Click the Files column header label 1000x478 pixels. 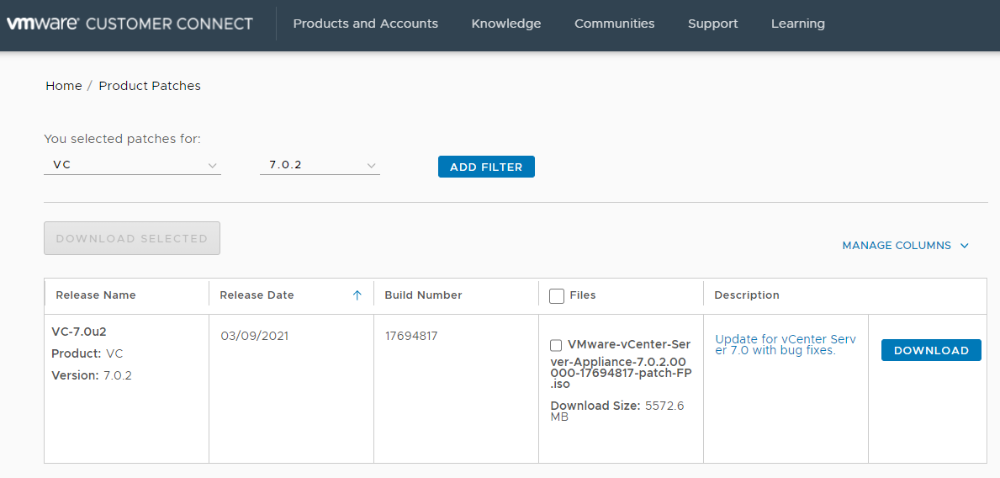pyautogui.click(x=583, y=295)
